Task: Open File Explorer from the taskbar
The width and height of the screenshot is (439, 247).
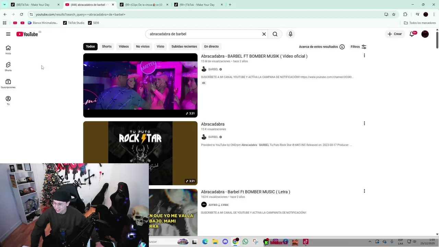Action: coord(215,242)
